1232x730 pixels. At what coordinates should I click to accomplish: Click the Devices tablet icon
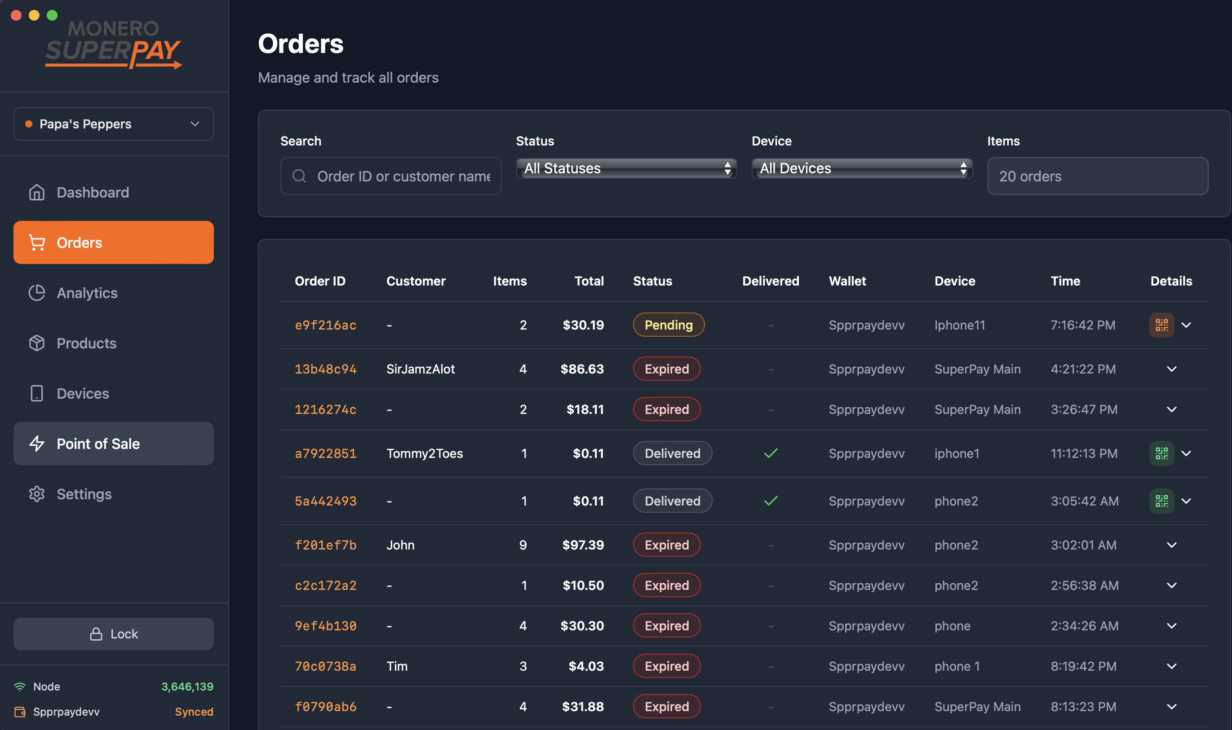[37, 394]
